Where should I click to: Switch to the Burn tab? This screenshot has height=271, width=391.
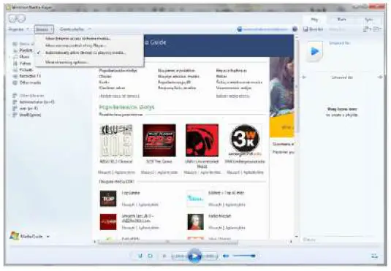(x=341, y=20)
